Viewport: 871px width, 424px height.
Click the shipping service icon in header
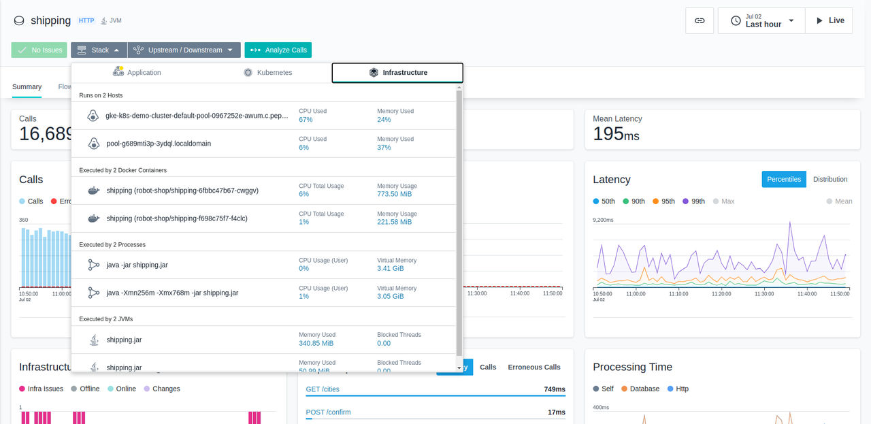coord(19,21)
